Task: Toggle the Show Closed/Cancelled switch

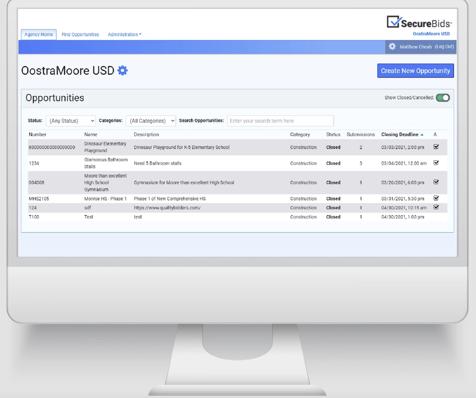Action: (443, 98)
